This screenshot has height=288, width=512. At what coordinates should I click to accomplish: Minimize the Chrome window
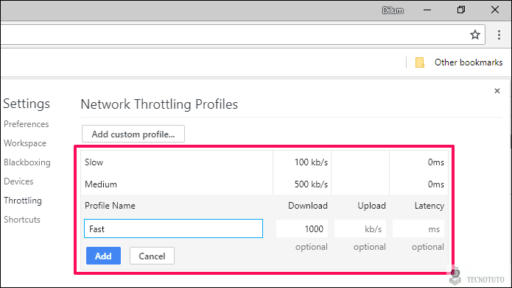(x=427, y=10)
